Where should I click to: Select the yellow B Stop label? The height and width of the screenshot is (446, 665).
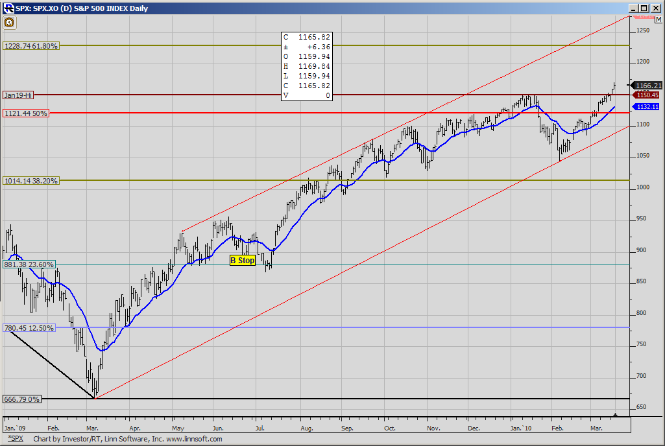tap(243, 261)
